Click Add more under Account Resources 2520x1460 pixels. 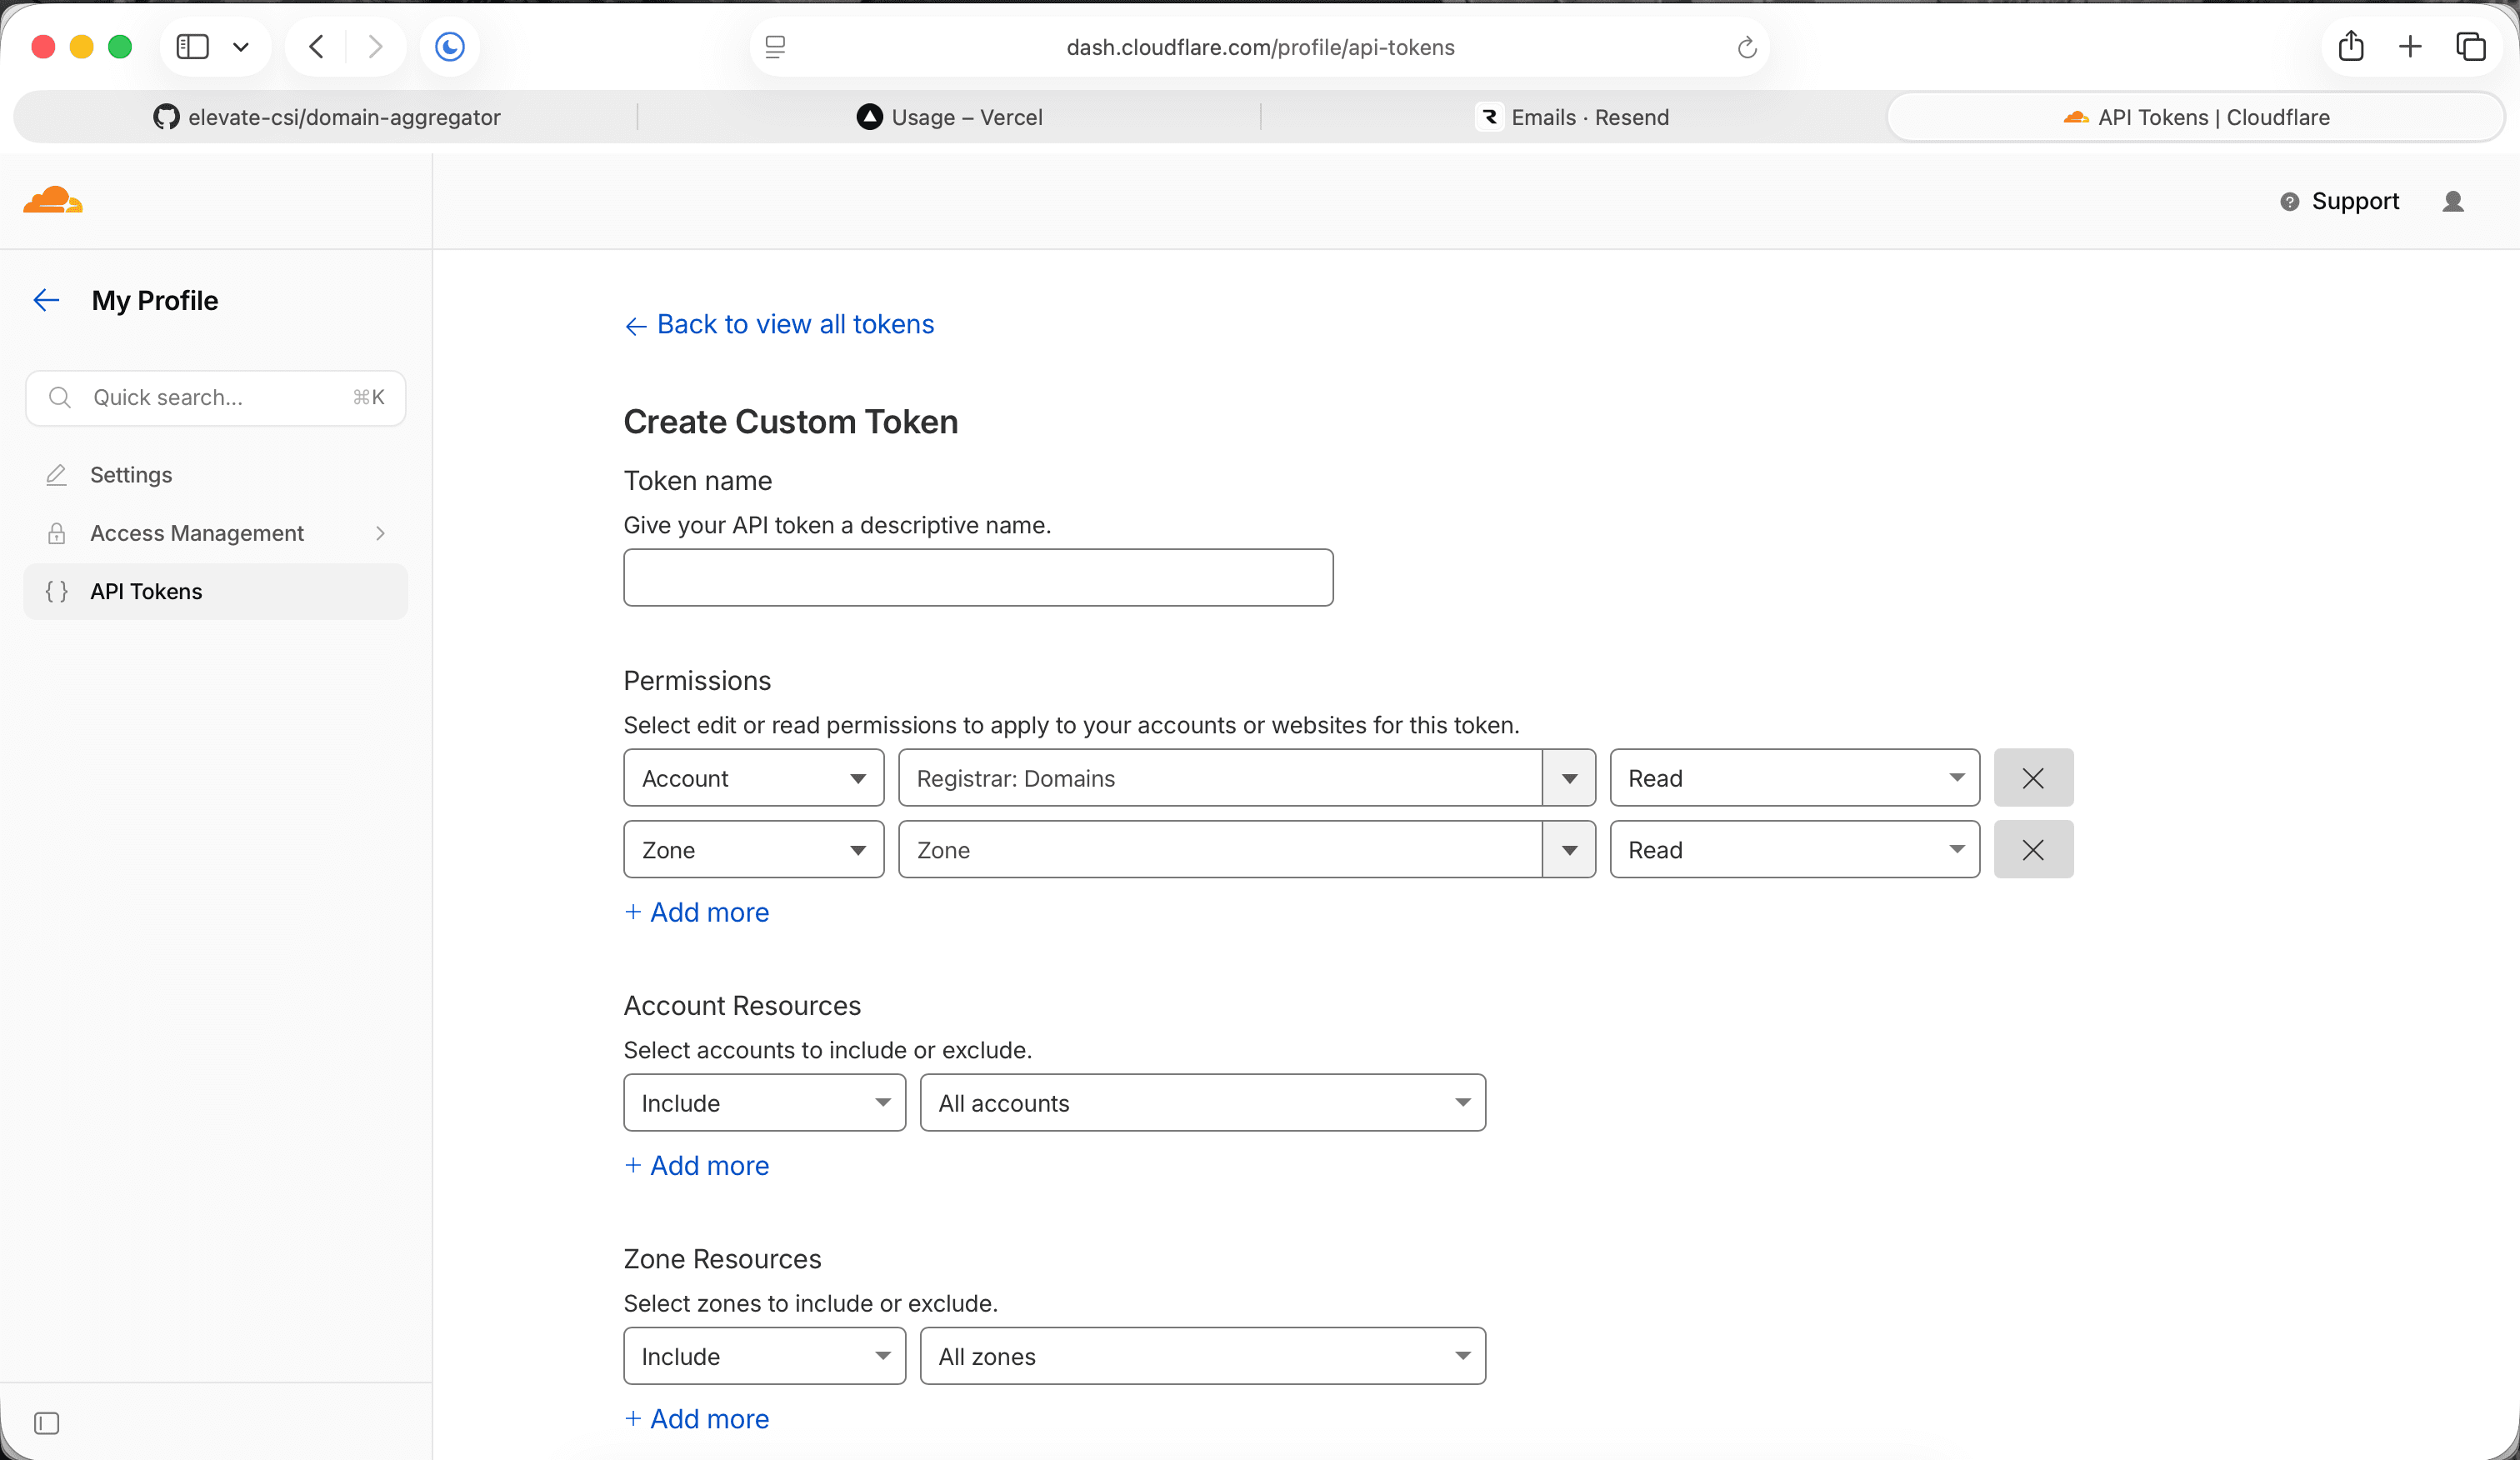[697, 1165]
